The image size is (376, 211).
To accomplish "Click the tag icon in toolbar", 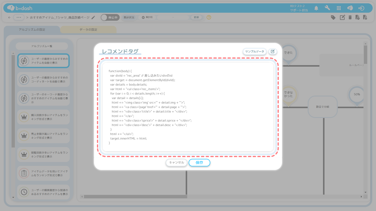I will pyautogui.click(x=333, y=18).
